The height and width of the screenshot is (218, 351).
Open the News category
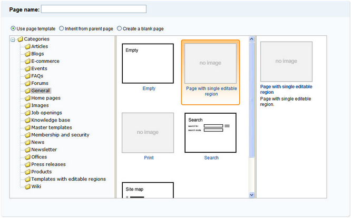(x=37, y=142)
